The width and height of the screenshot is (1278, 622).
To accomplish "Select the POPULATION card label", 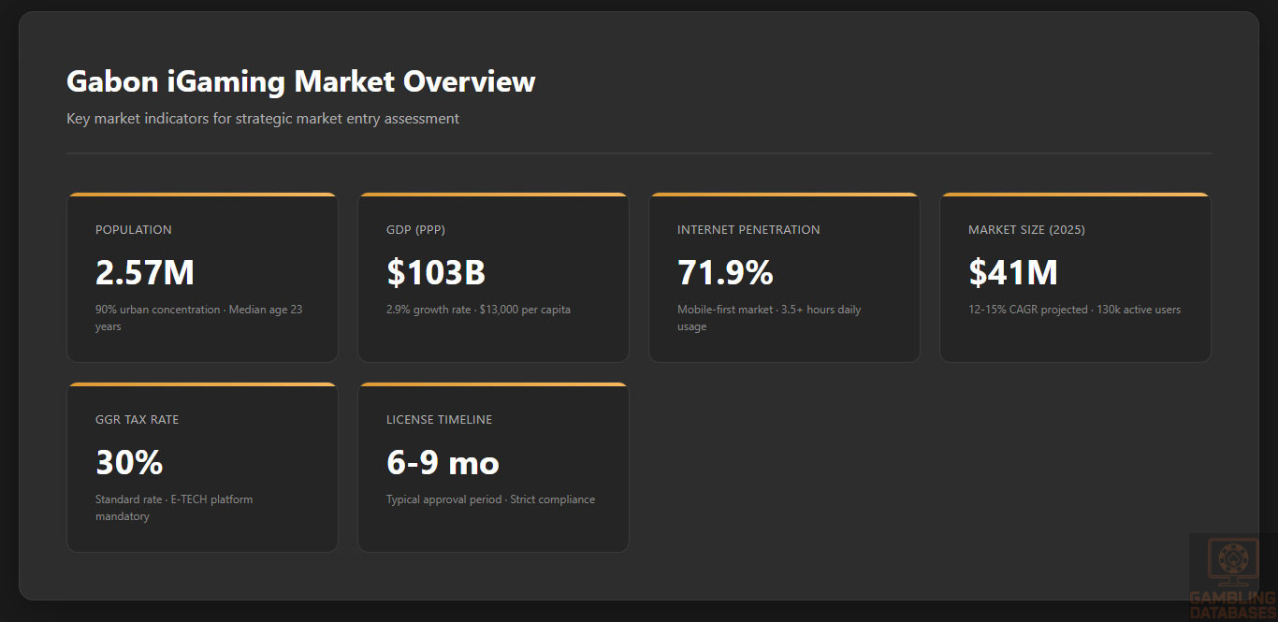I will tap(134, 230).
